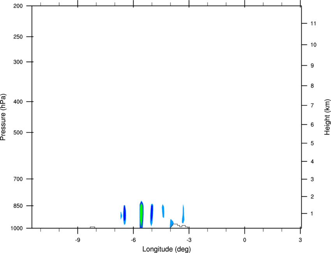
Task: Click the 11 km height label
Action: (313, 23)
